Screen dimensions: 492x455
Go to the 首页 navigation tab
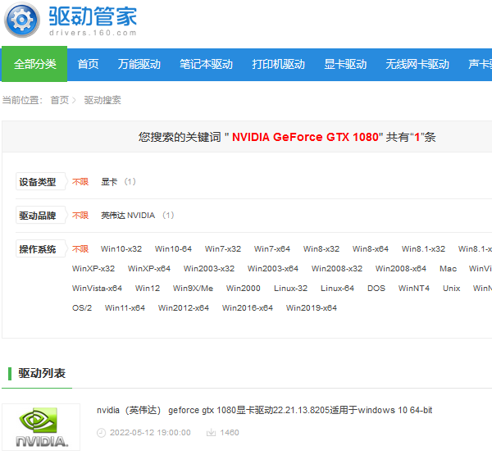pyautogui.click(x=89, y=64)
